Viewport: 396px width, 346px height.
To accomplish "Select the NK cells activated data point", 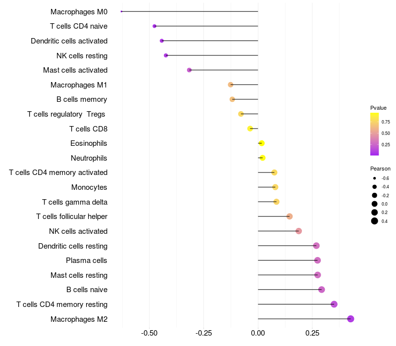I will tap(298, 231).
